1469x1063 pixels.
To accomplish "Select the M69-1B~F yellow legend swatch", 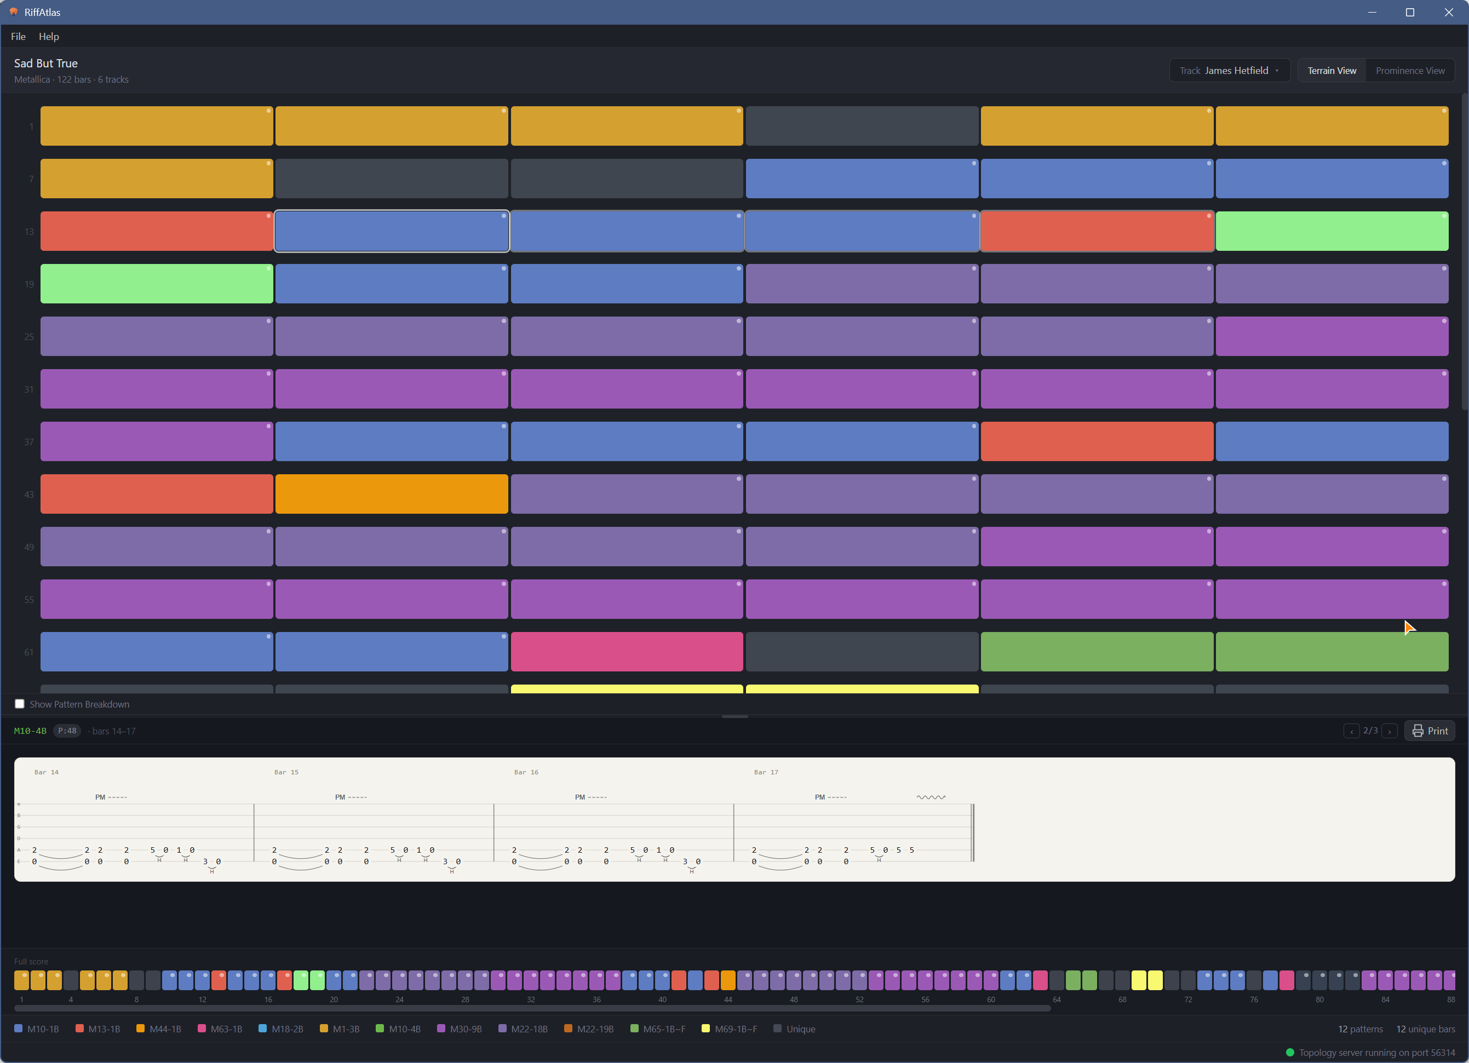I will click(705, 1028).
